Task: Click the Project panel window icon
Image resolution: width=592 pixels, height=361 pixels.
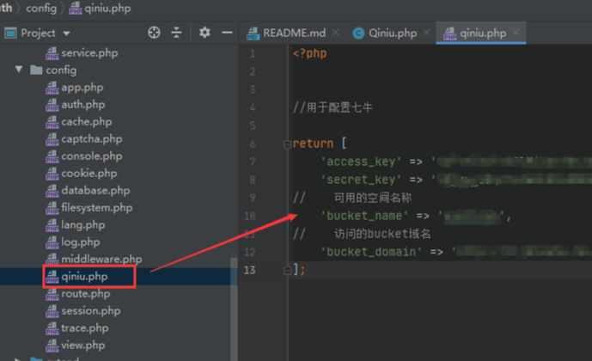Action: pyautogui.click(x=10, y=34)
